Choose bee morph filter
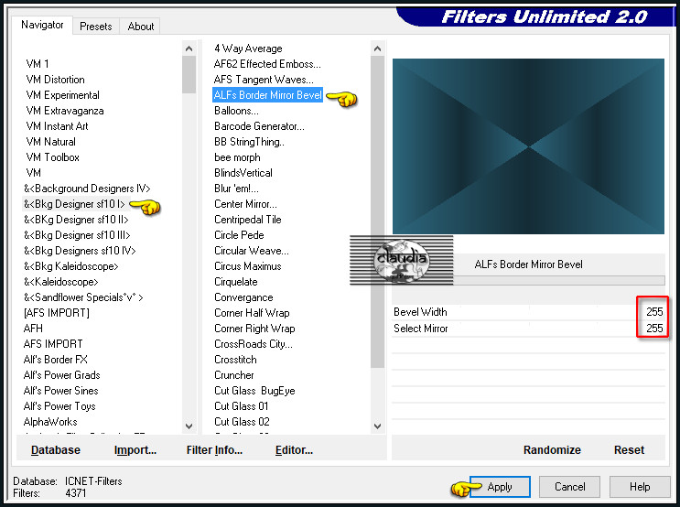This screenshot has height=507, width=680. (237, 157)
